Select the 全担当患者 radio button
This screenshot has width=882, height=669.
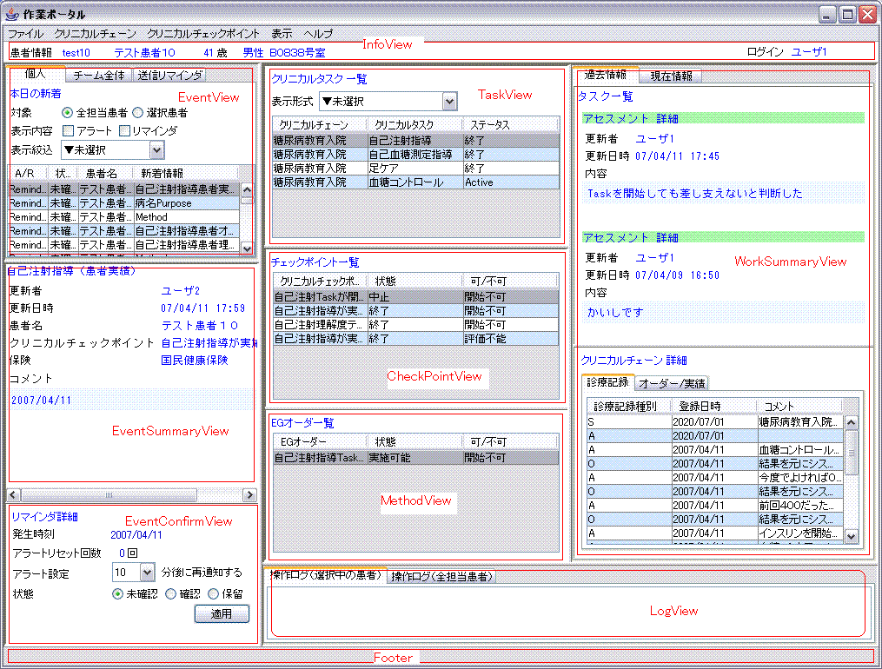click(68, 112)
